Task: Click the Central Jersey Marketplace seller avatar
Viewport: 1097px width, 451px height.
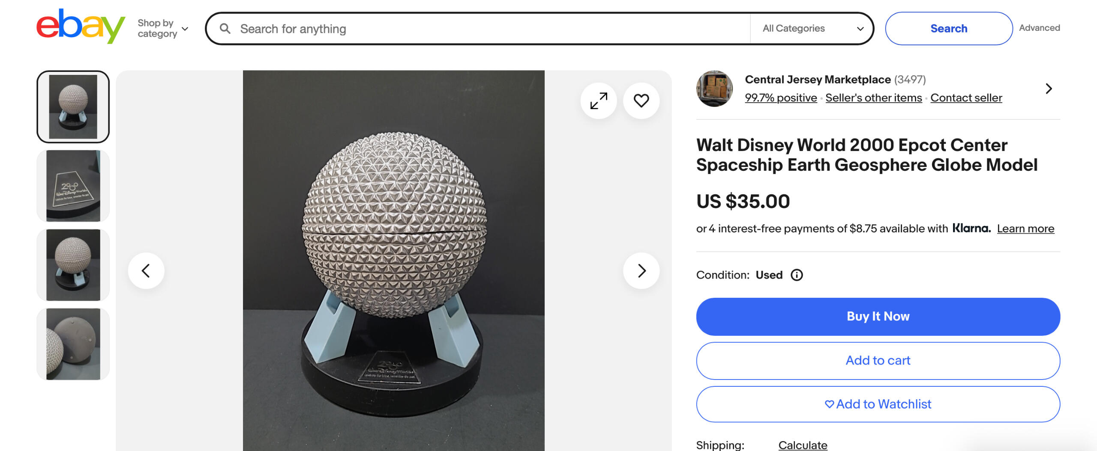Action: 714,89
